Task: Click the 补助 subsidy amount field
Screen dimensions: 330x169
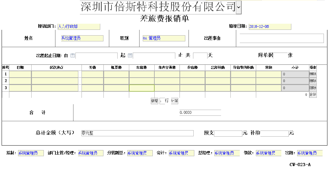Action: point(275,133)
